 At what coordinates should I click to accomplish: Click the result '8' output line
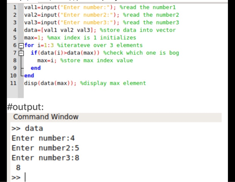click(18, 168)
